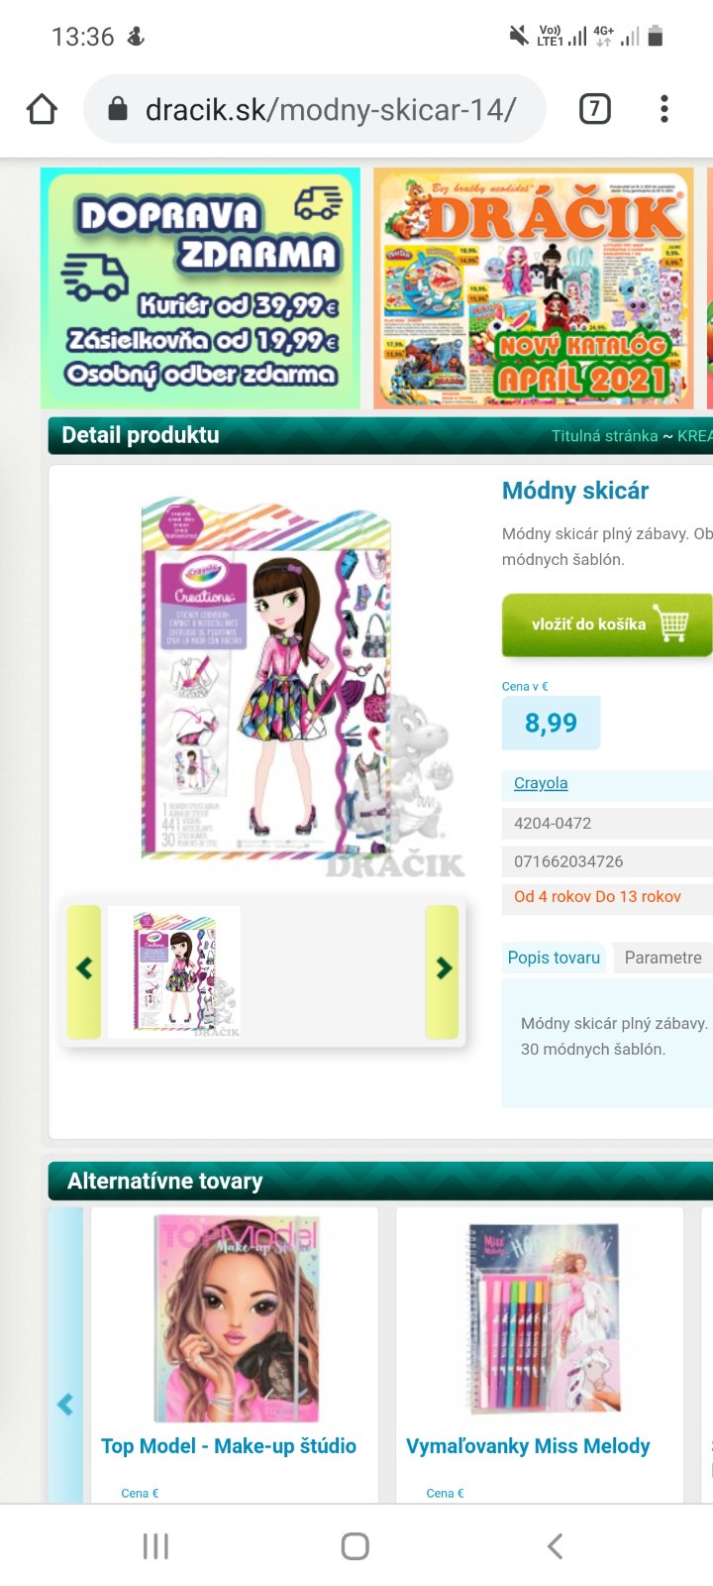The image size is (713, 1586).
Task: Open the Crayola brand link
Action: [x=541, y=783]
